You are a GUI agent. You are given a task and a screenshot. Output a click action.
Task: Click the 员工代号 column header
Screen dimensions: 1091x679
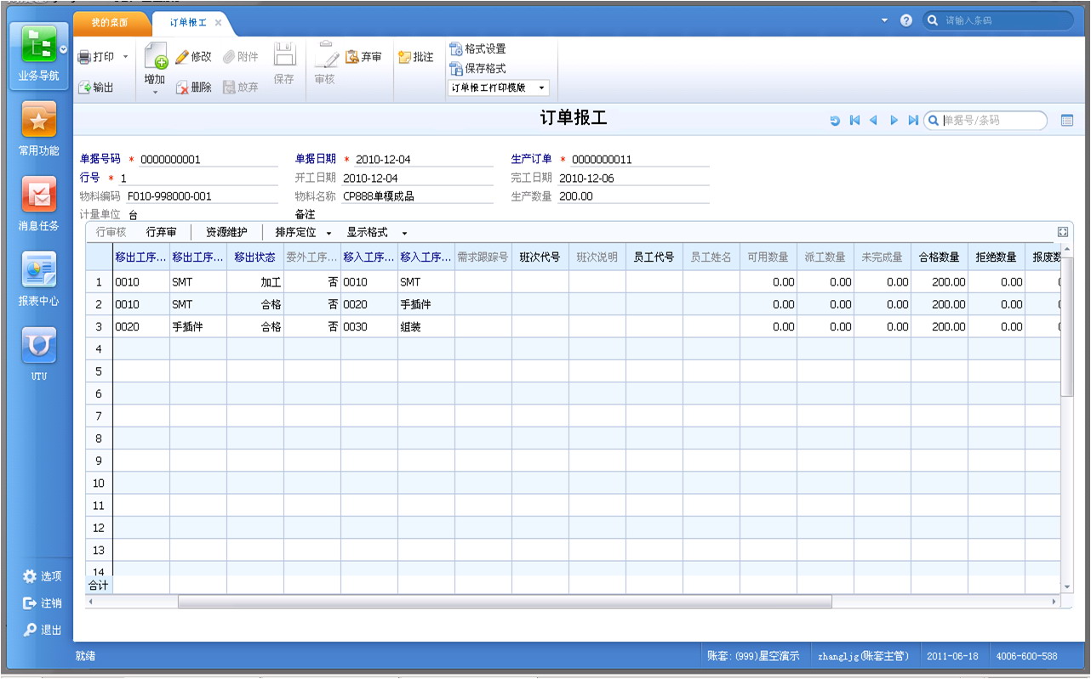(x=654, y=257)
